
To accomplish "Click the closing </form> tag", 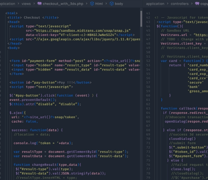I will (x=17, y=74).
